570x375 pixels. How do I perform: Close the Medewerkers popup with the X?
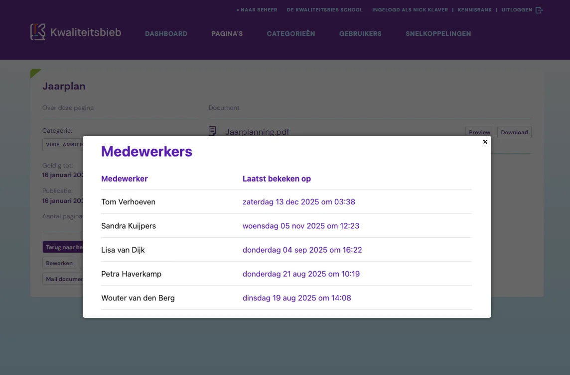pos(485,142)
